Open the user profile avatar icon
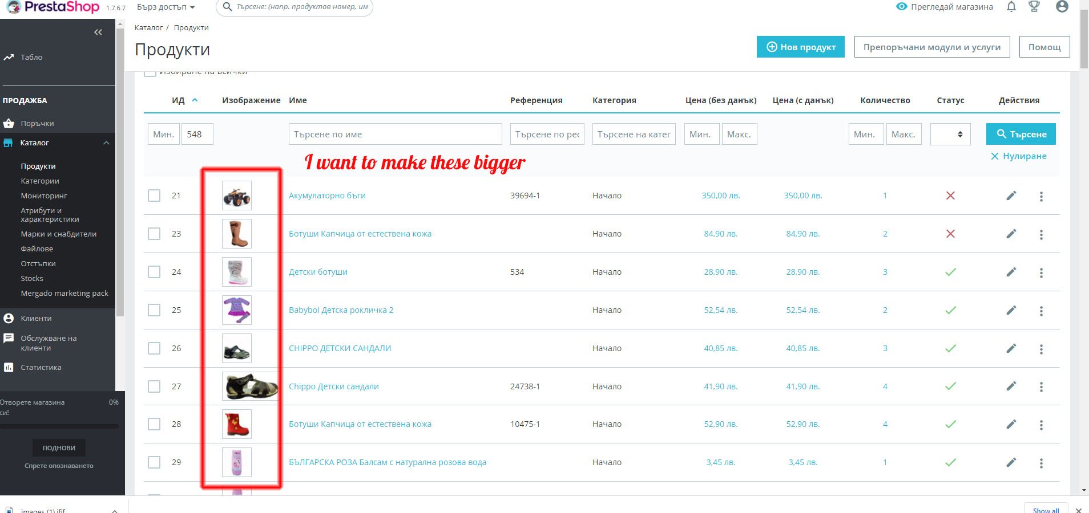The width and height of the screenshot is (1089, 513). 1062,7
